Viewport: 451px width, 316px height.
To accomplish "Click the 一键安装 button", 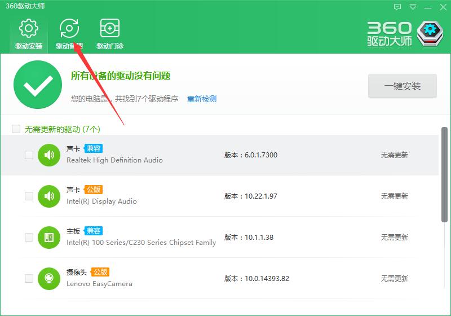I will coord(403,86).
